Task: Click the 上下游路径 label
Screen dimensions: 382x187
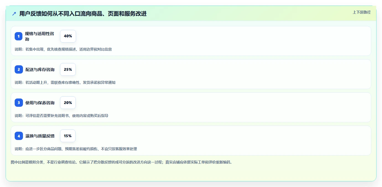Action: [362, 12]
